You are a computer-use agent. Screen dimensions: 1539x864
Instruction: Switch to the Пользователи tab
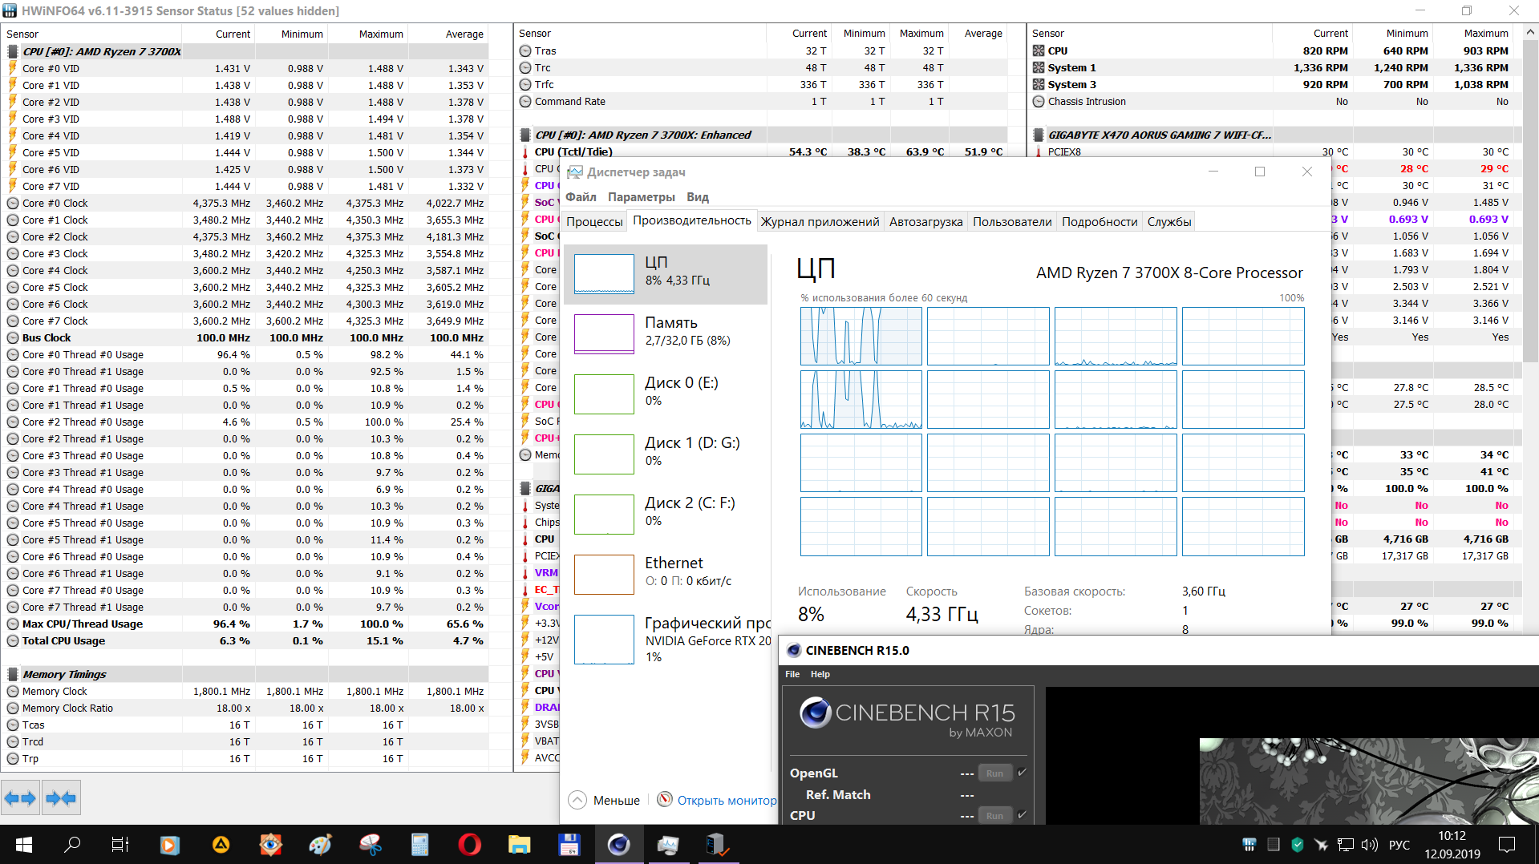(x=1012, y=222)
